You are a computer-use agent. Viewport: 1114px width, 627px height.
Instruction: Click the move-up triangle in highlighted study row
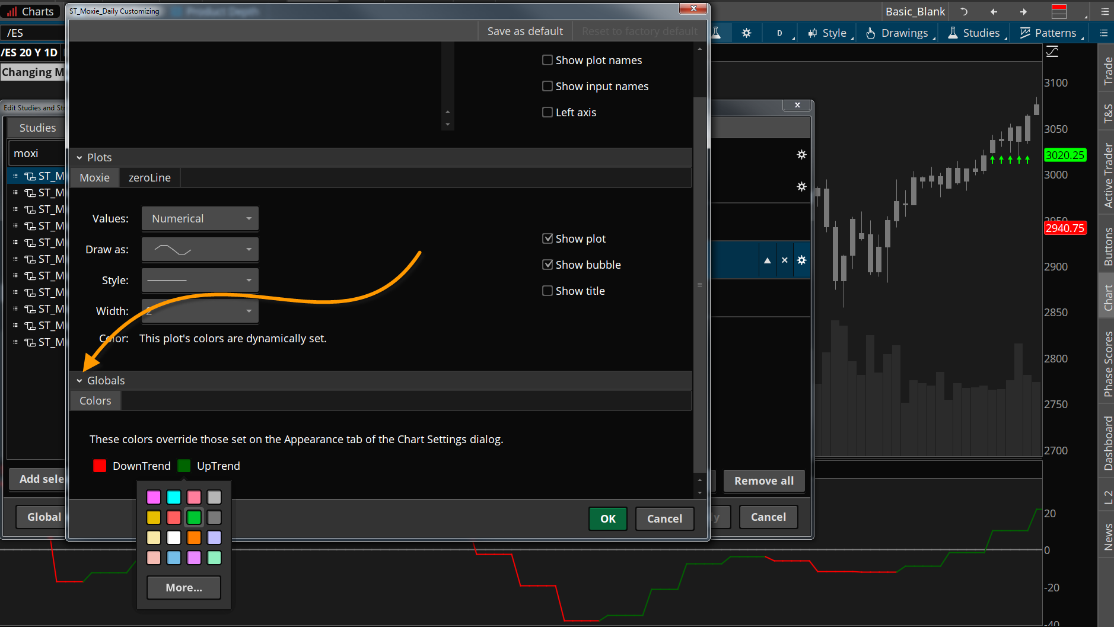pyautogui.click(x=767, y=260)
